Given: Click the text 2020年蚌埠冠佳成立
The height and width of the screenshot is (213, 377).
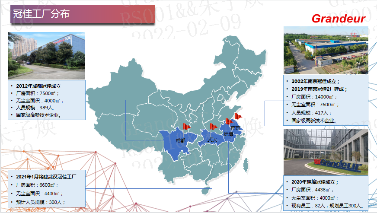Looking at the screenshot, I should point(315,182).
